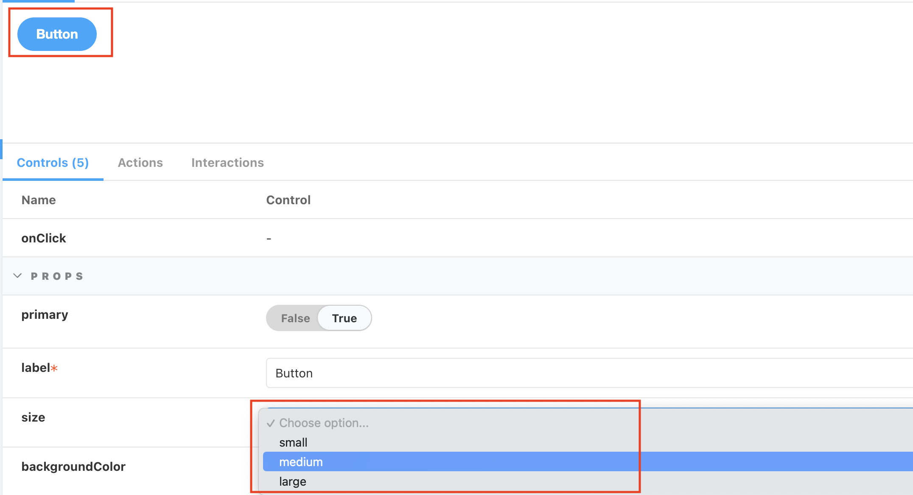Switch to the Controls (5) tab
The width and height of the screenshot is (913, 495).
tap(53, 163)
